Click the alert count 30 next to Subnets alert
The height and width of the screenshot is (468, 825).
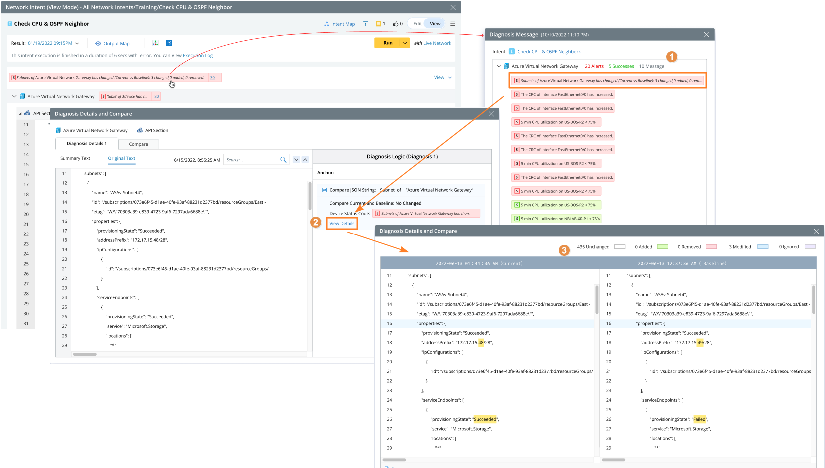[x=212, y=78]
